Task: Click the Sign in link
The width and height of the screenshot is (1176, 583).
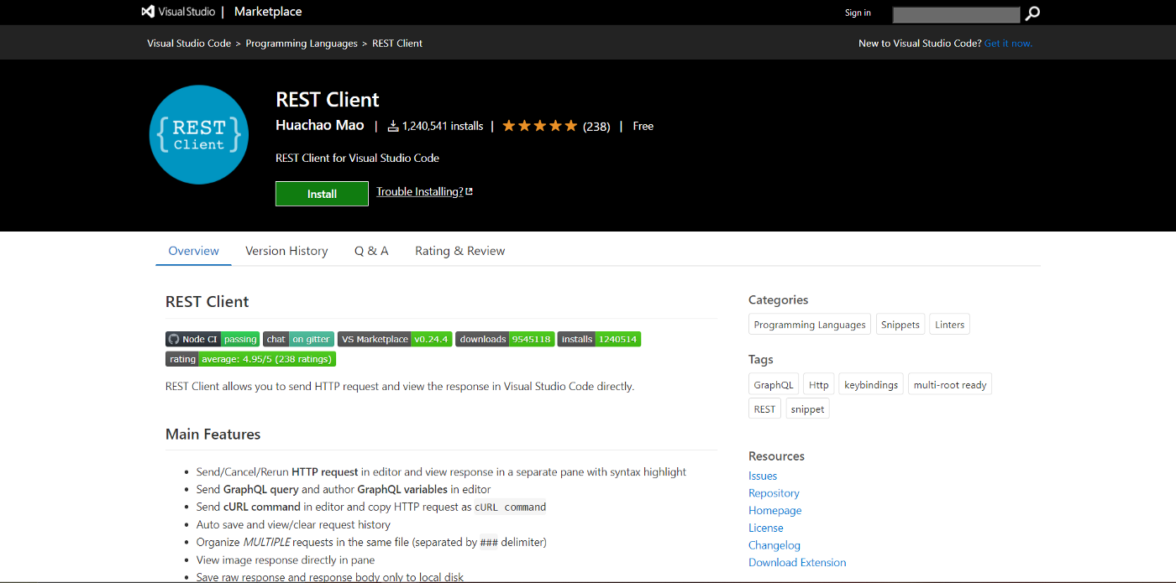Action: [x=858, y=13]
